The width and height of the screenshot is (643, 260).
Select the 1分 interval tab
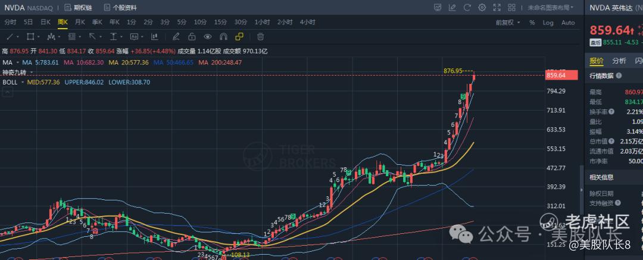(131, 22)
